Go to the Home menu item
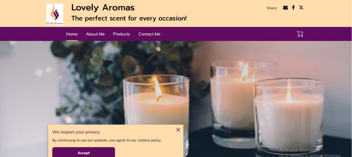This screenshot has height=157, width=352. [x=72, y=34]
